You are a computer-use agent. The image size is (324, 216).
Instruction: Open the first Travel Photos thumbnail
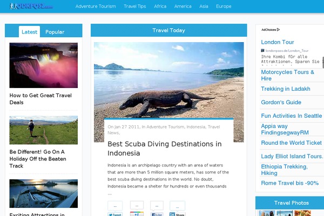pos(267,213)
